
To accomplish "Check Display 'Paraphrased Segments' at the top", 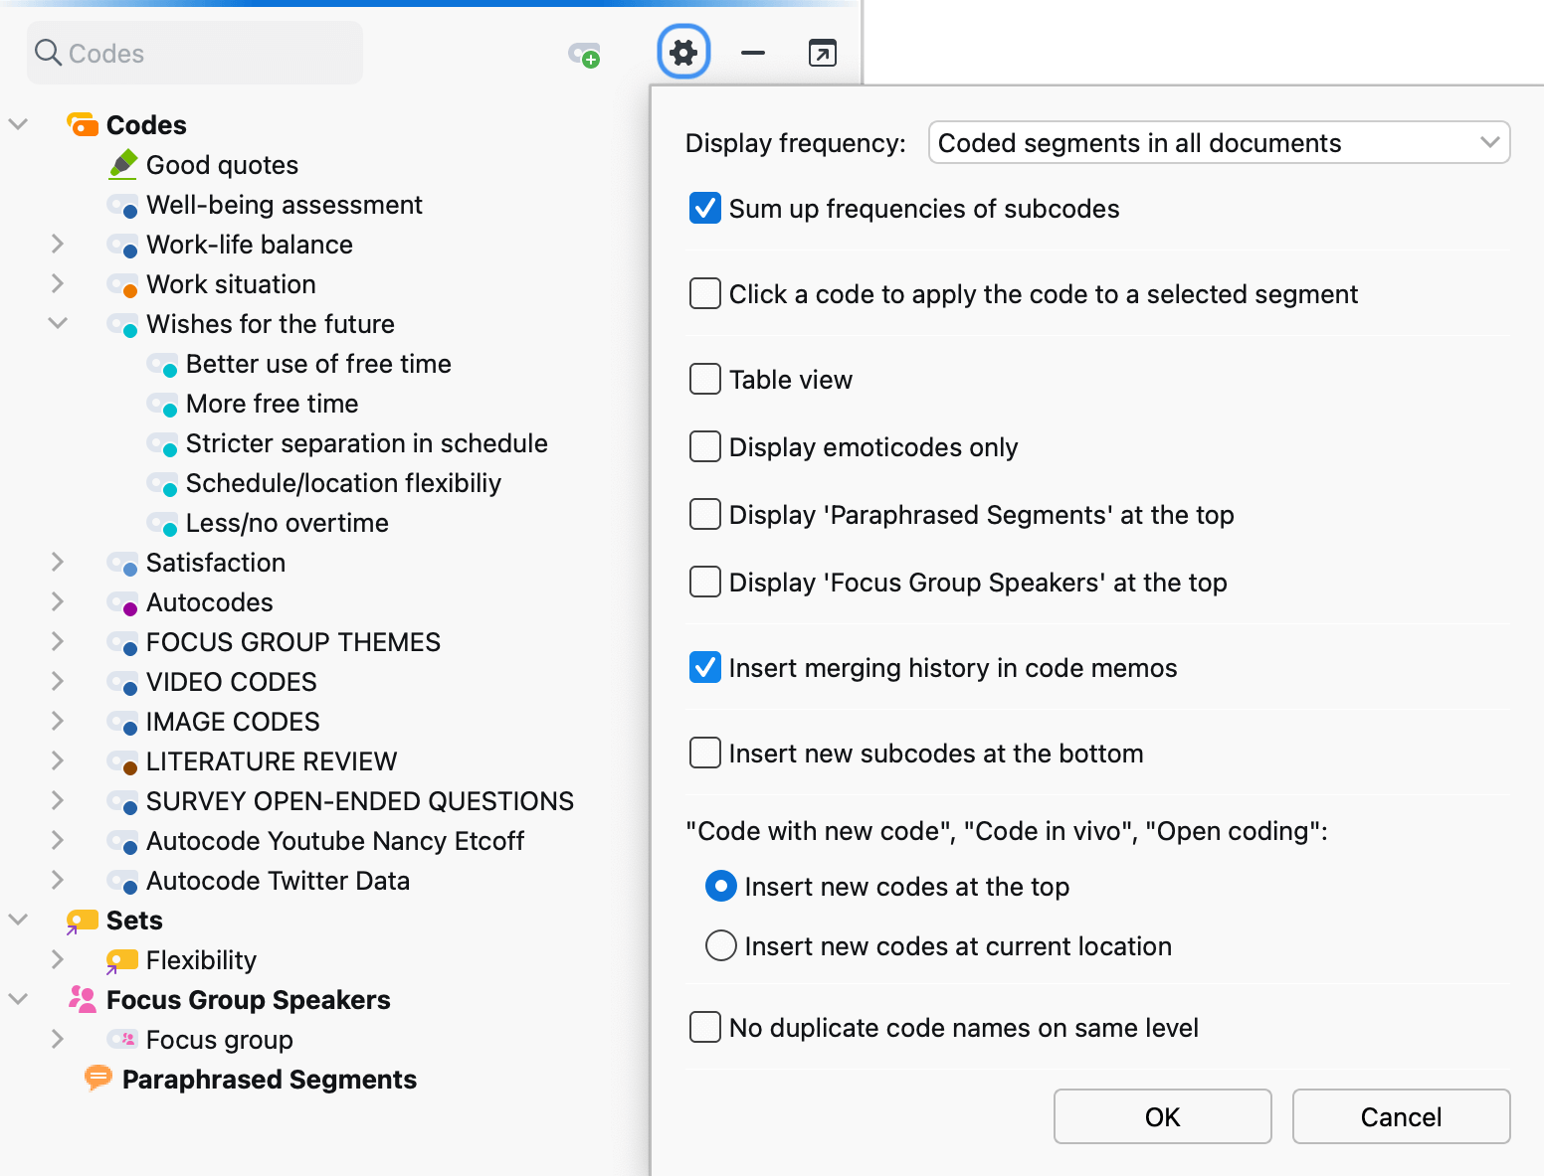I will (705, 514).
